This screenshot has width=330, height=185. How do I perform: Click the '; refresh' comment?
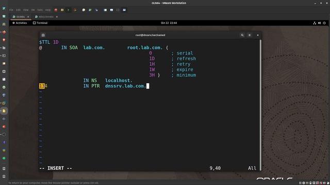pos(184,59)
